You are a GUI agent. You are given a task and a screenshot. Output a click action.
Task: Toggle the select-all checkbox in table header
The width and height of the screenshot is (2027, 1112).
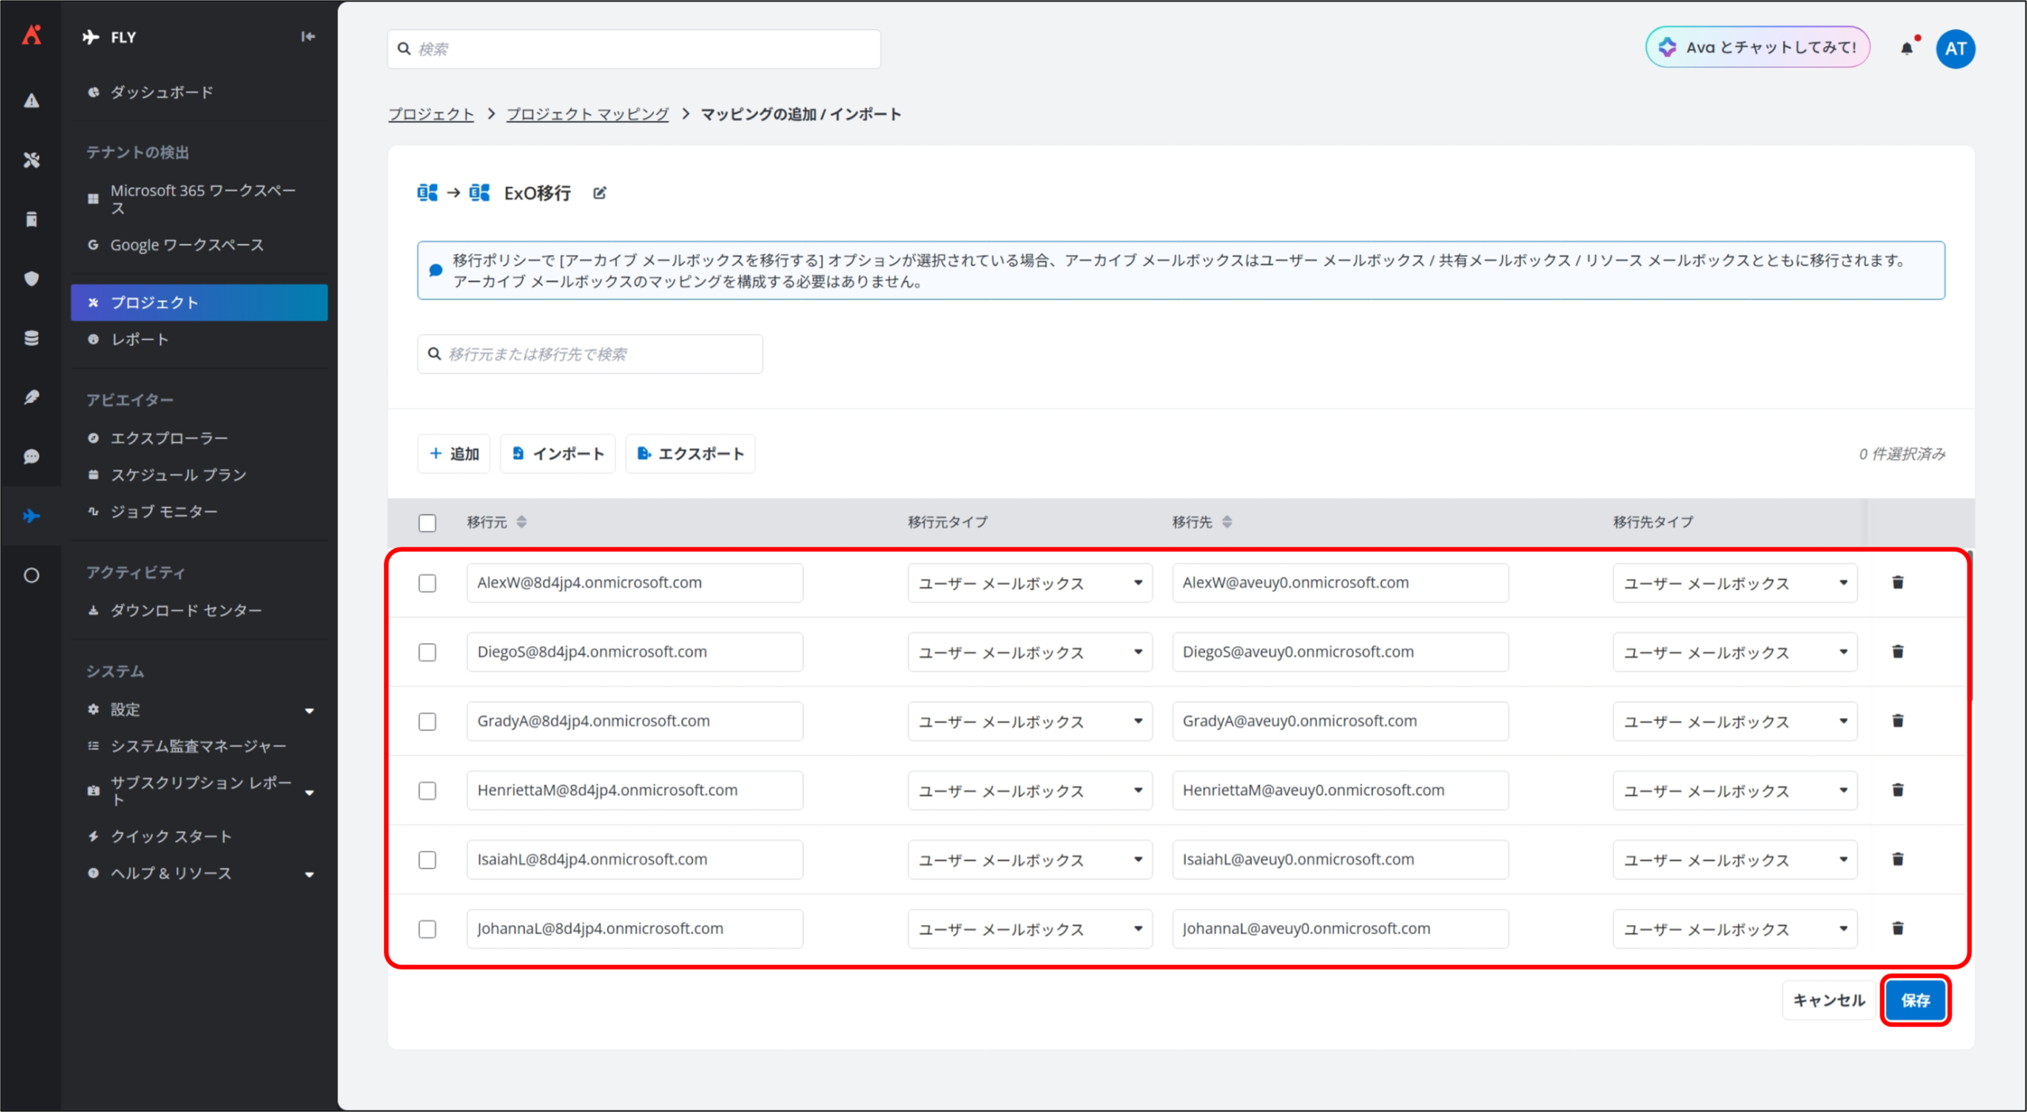pos(428,523)
